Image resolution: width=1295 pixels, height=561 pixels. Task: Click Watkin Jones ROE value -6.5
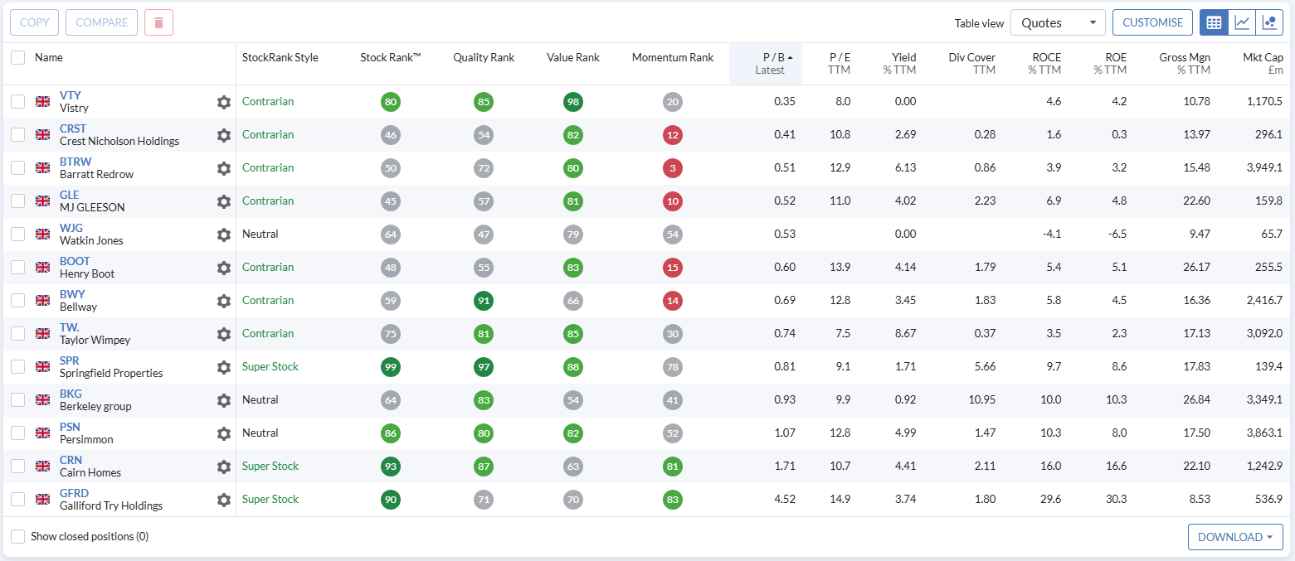pyautogui.click(x=1116, y=234)
